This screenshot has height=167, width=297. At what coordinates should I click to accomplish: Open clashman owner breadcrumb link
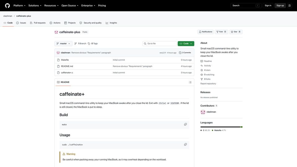pyautogui.click(x=8, y=16)
